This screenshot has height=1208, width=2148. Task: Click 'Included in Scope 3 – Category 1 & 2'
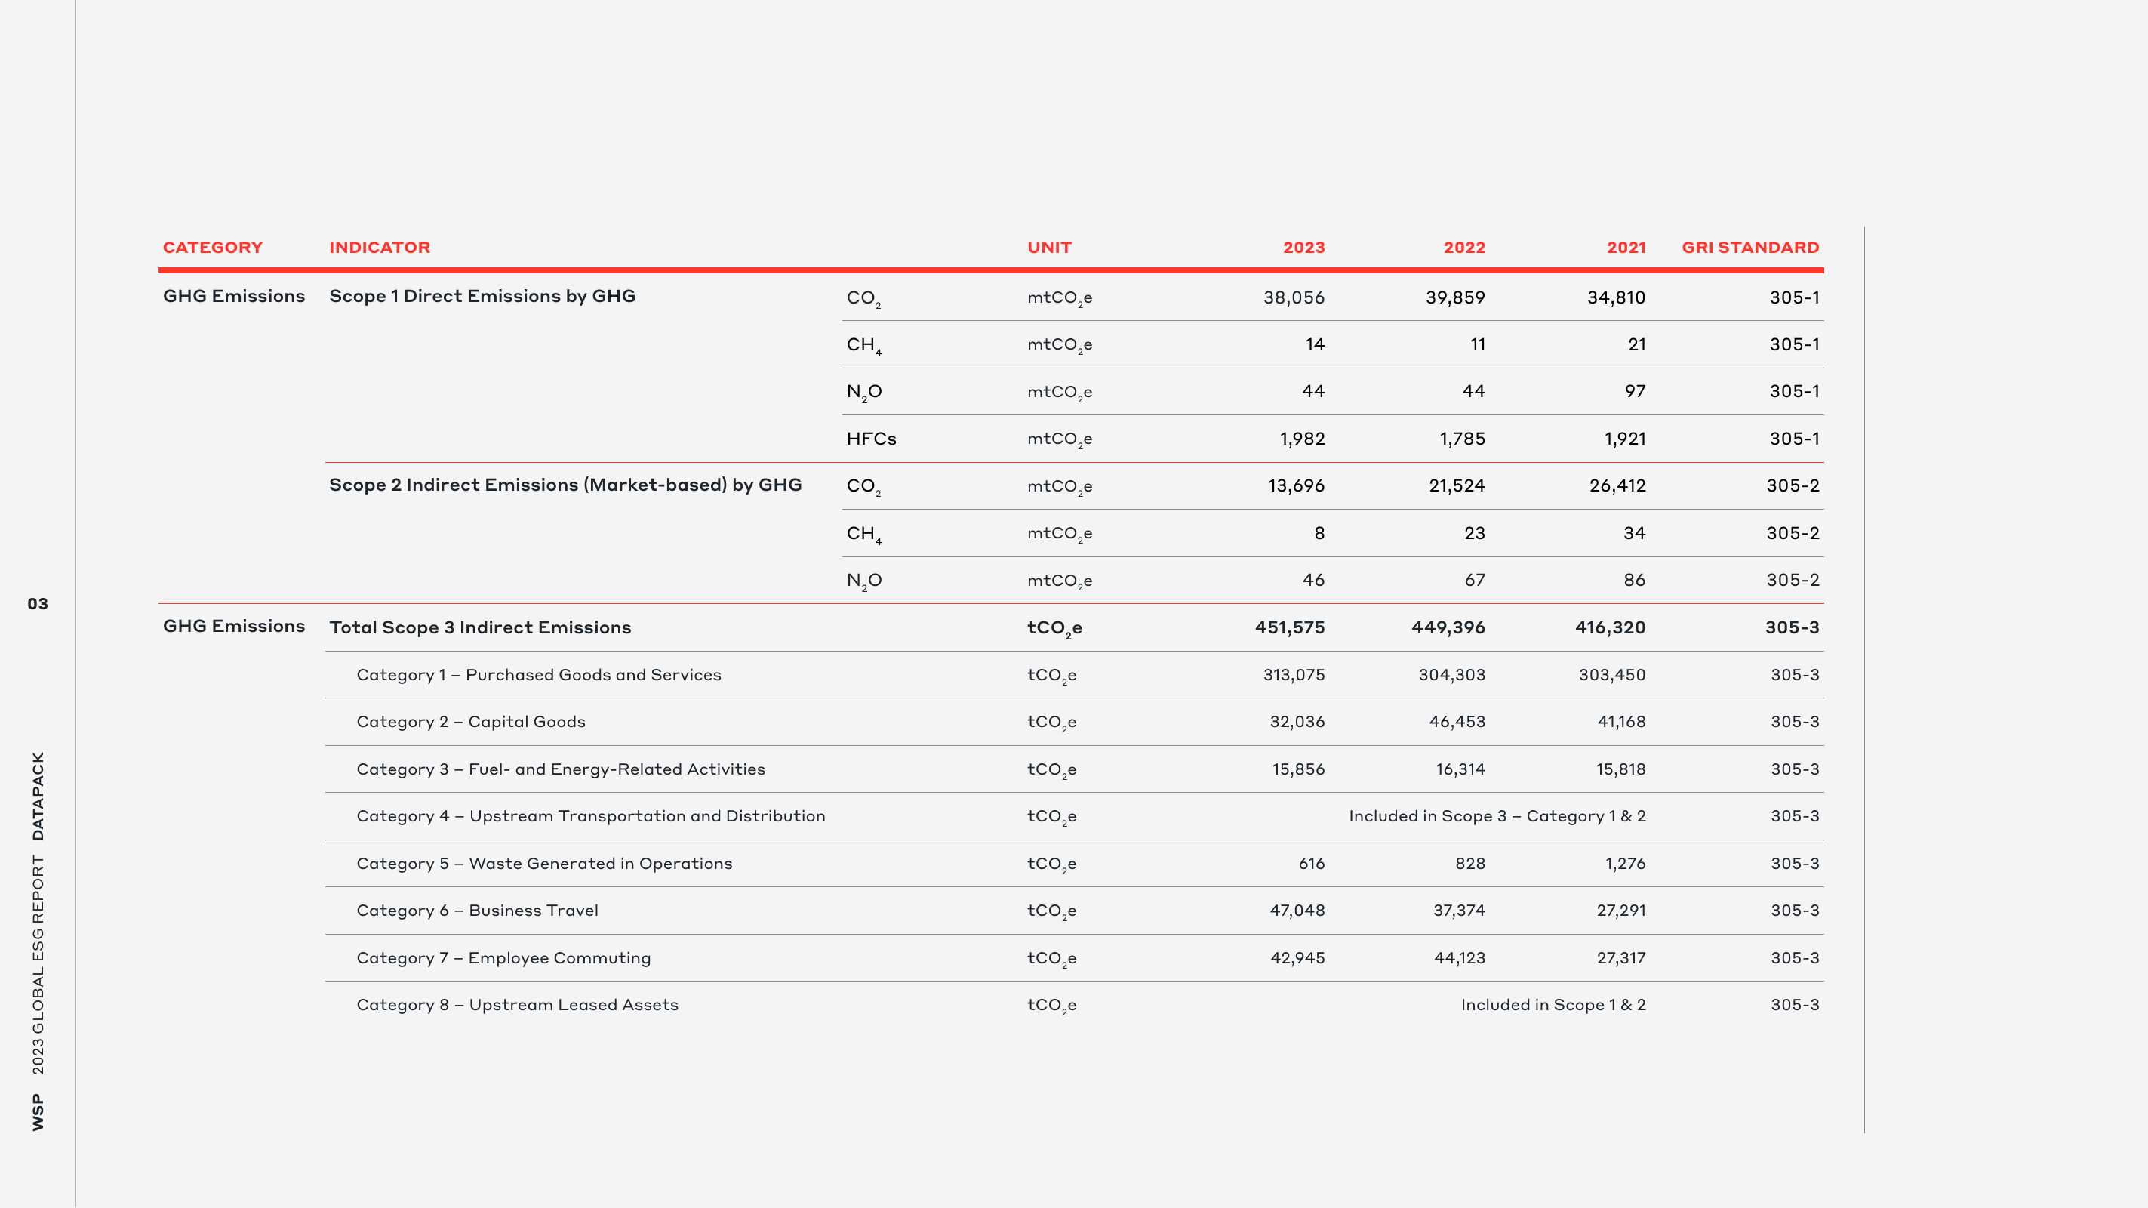tap(1497, 816)
